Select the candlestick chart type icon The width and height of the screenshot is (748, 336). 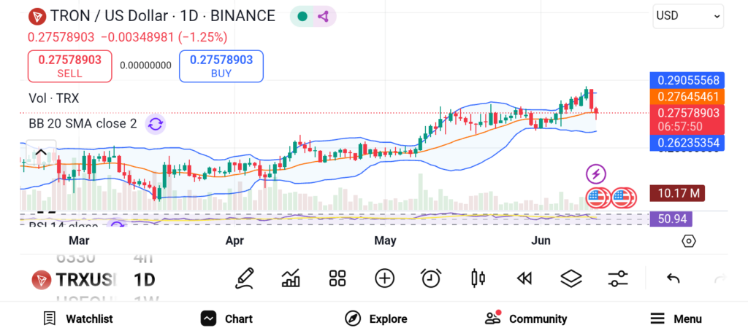pyautogui.click(x=478, y=278)
